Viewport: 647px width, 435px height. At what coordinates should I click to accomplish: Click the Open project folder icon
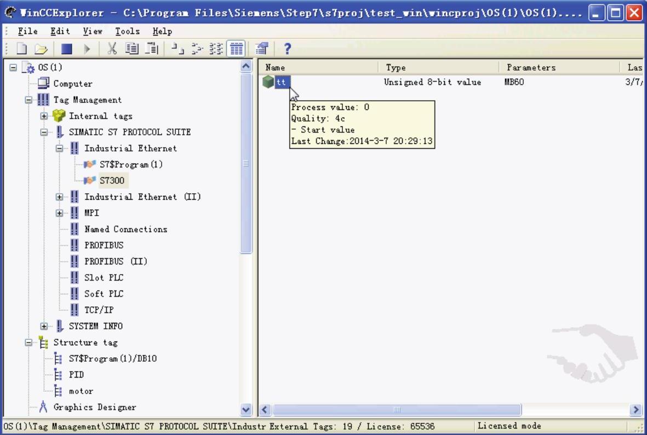(x=41, y=50)
